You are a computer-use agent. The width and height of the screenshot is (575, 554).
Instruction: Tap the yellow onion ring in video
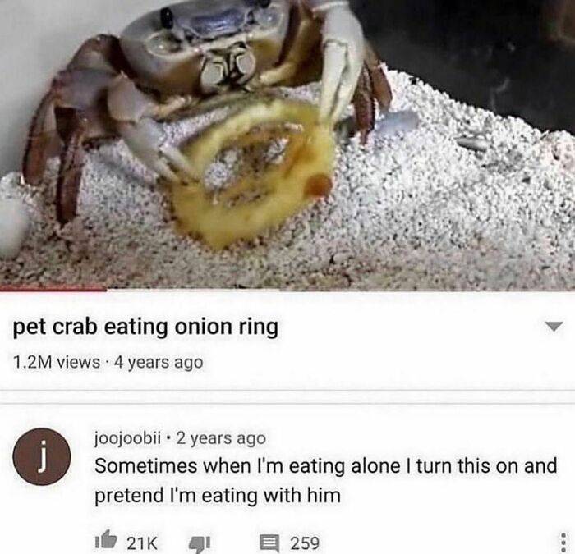click(x=253, y=172)
